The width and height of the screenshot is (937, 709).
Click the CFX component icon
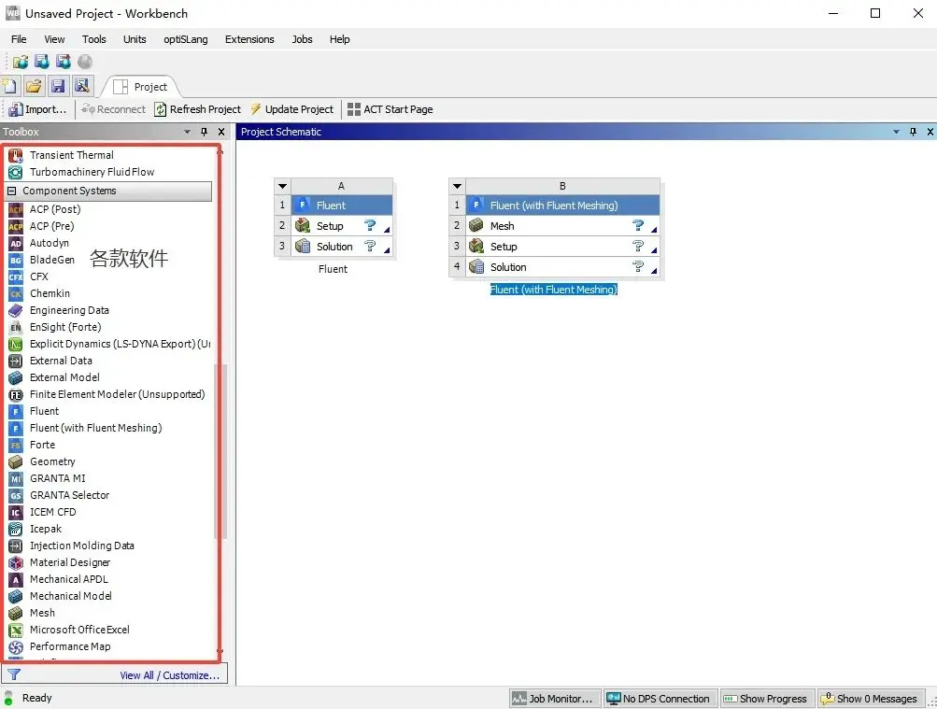(x=16, y=277)
